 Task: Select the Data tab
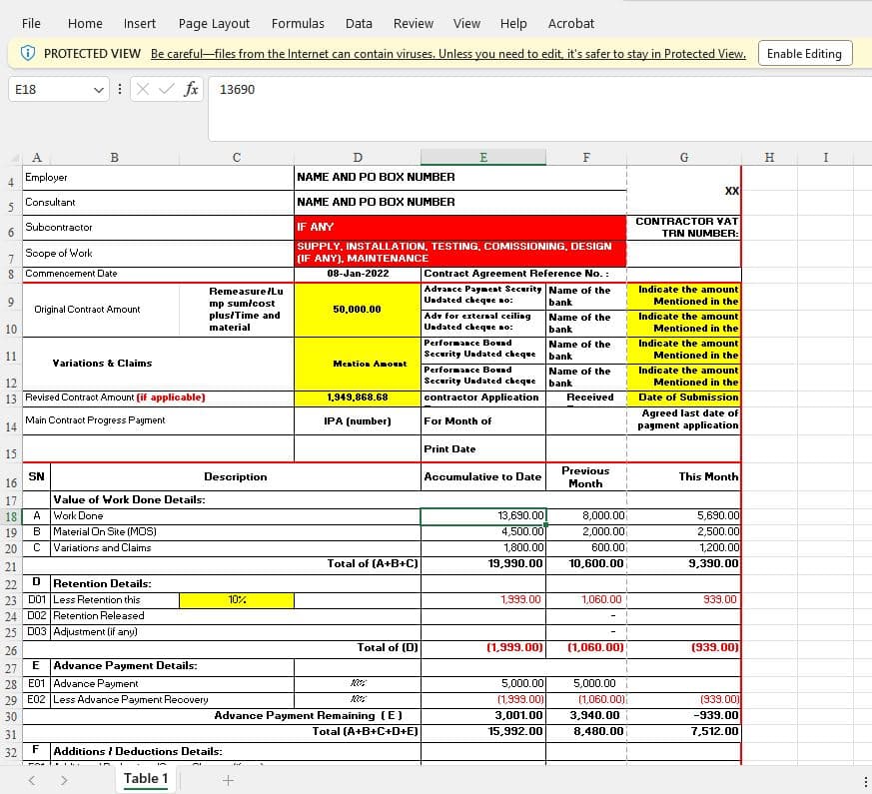359,23
